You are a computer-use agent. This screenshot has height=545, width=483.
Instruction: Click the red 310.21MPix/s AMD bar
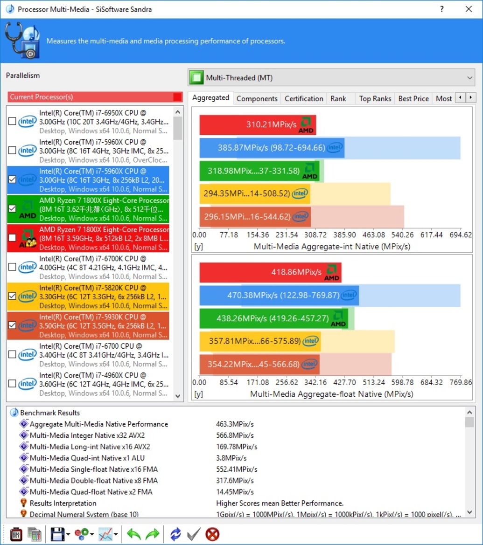click(258, 125)
